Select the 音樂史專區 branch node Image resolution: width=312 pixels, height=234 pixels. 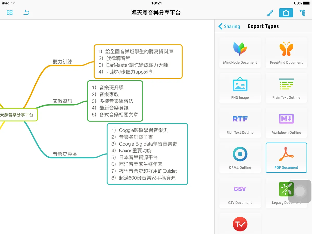coord(65,154)
